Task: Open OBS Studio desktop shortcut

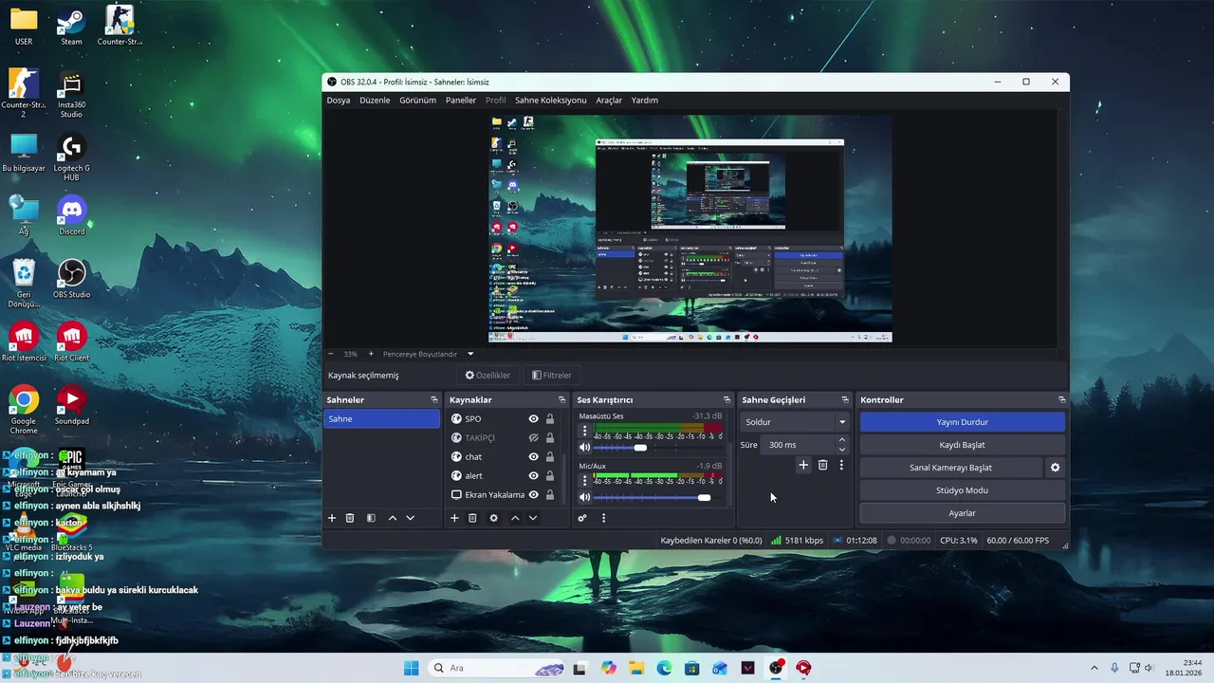Action: [x=72, y=279]
